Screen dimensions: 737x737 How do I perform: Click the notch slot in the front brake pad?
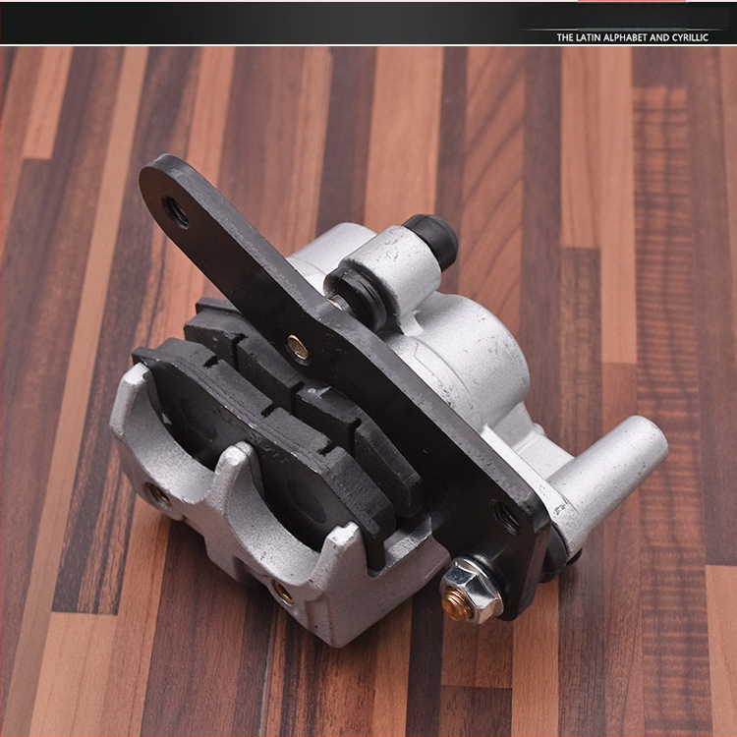coord(211,361)
